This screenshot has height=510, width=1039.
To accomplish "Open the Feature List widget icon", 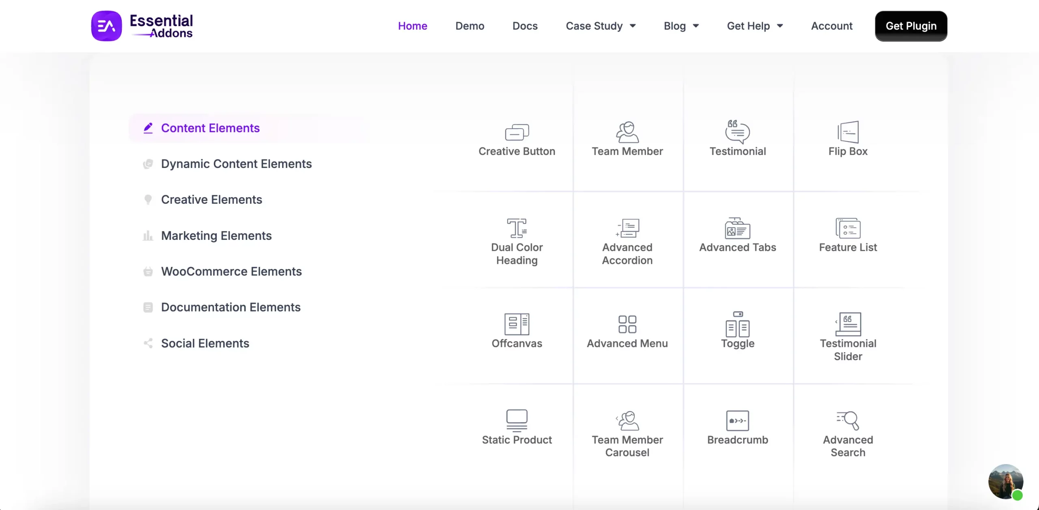I will pos(848,228).
